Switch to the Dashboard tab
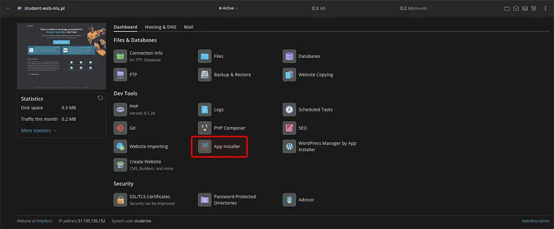 pos(125,27)
